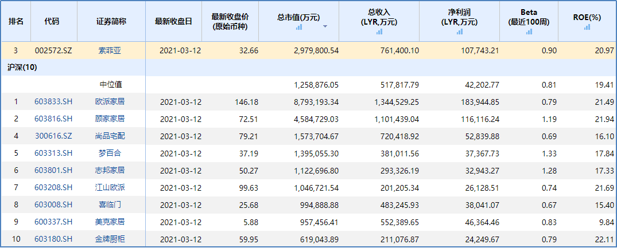Open stock link 喜临门
This screenshot has height=248, width=617.
tap(110, 204)
